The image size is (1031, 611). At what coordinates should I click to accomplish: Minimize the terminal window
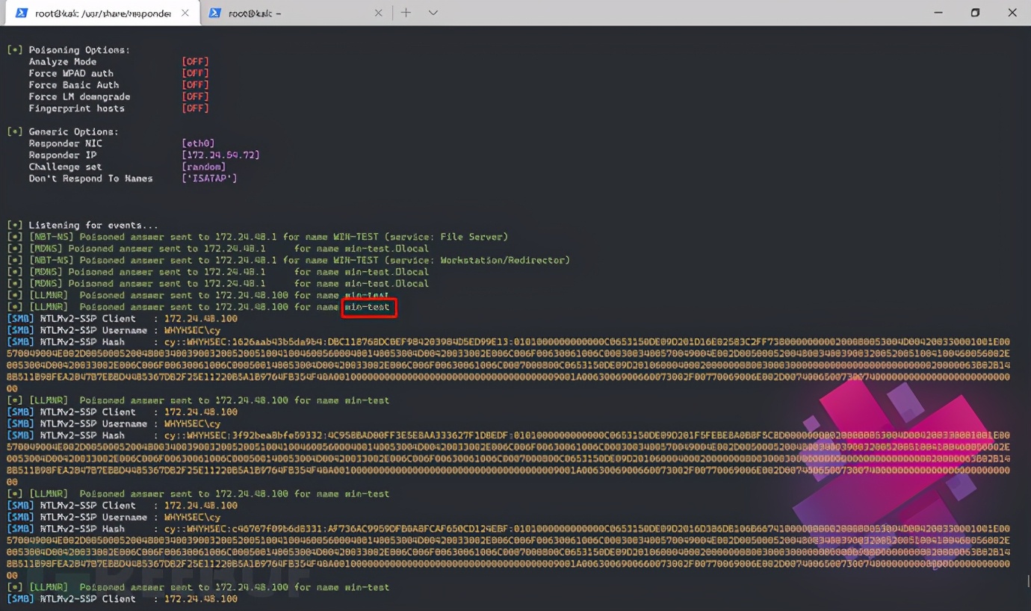tap(937, 13)
